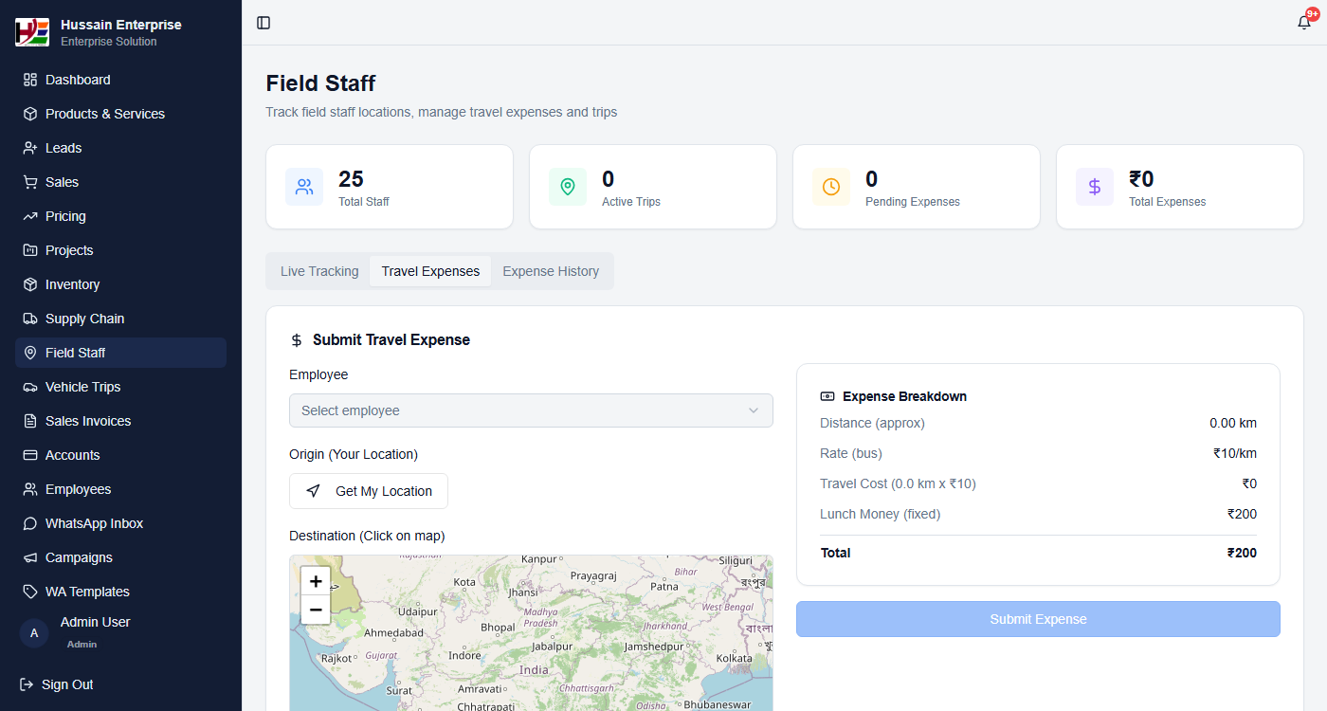Click the Products & Services box icon
The height and width of the screenshot is (711, 1327).
pyautogui.click(x=30, y=114)
